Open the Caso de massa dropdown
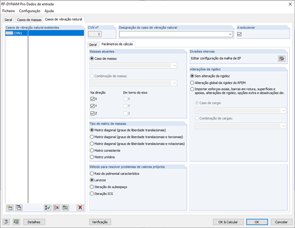Screen dimensions: 295x228 (x=174, y=65)
